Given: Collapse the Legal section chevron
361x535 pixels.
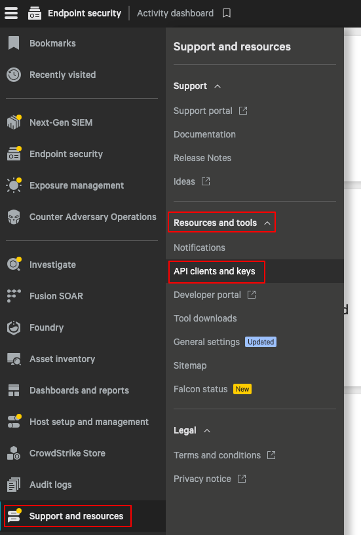Looking at the screenshot, I should tap(207, 431).
